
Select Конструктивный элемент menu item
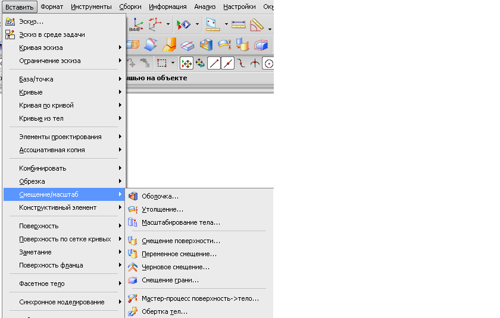pyautogui.click(x=64, y=207)
